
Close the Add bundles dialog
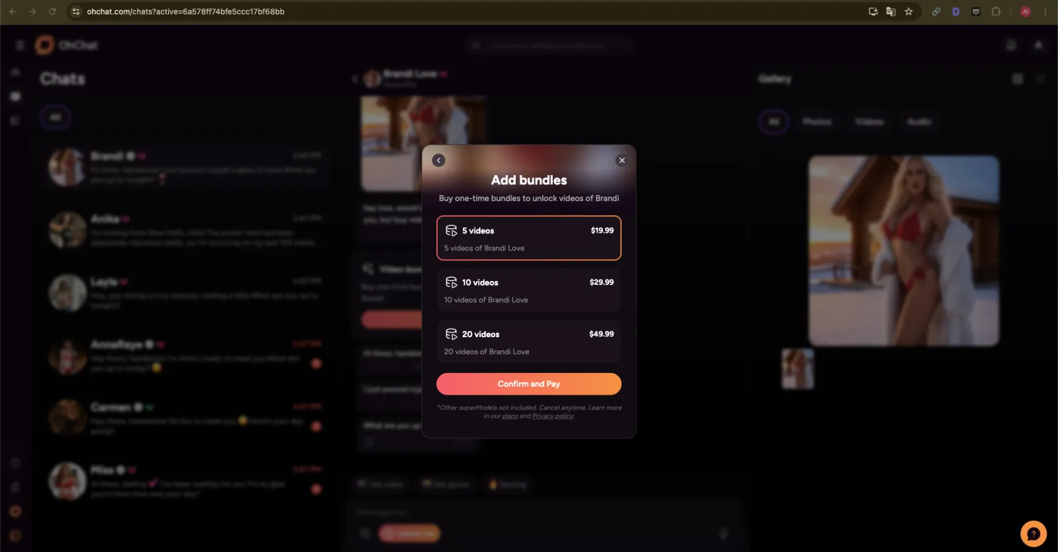pyautogui.click(x=622, y=160)
